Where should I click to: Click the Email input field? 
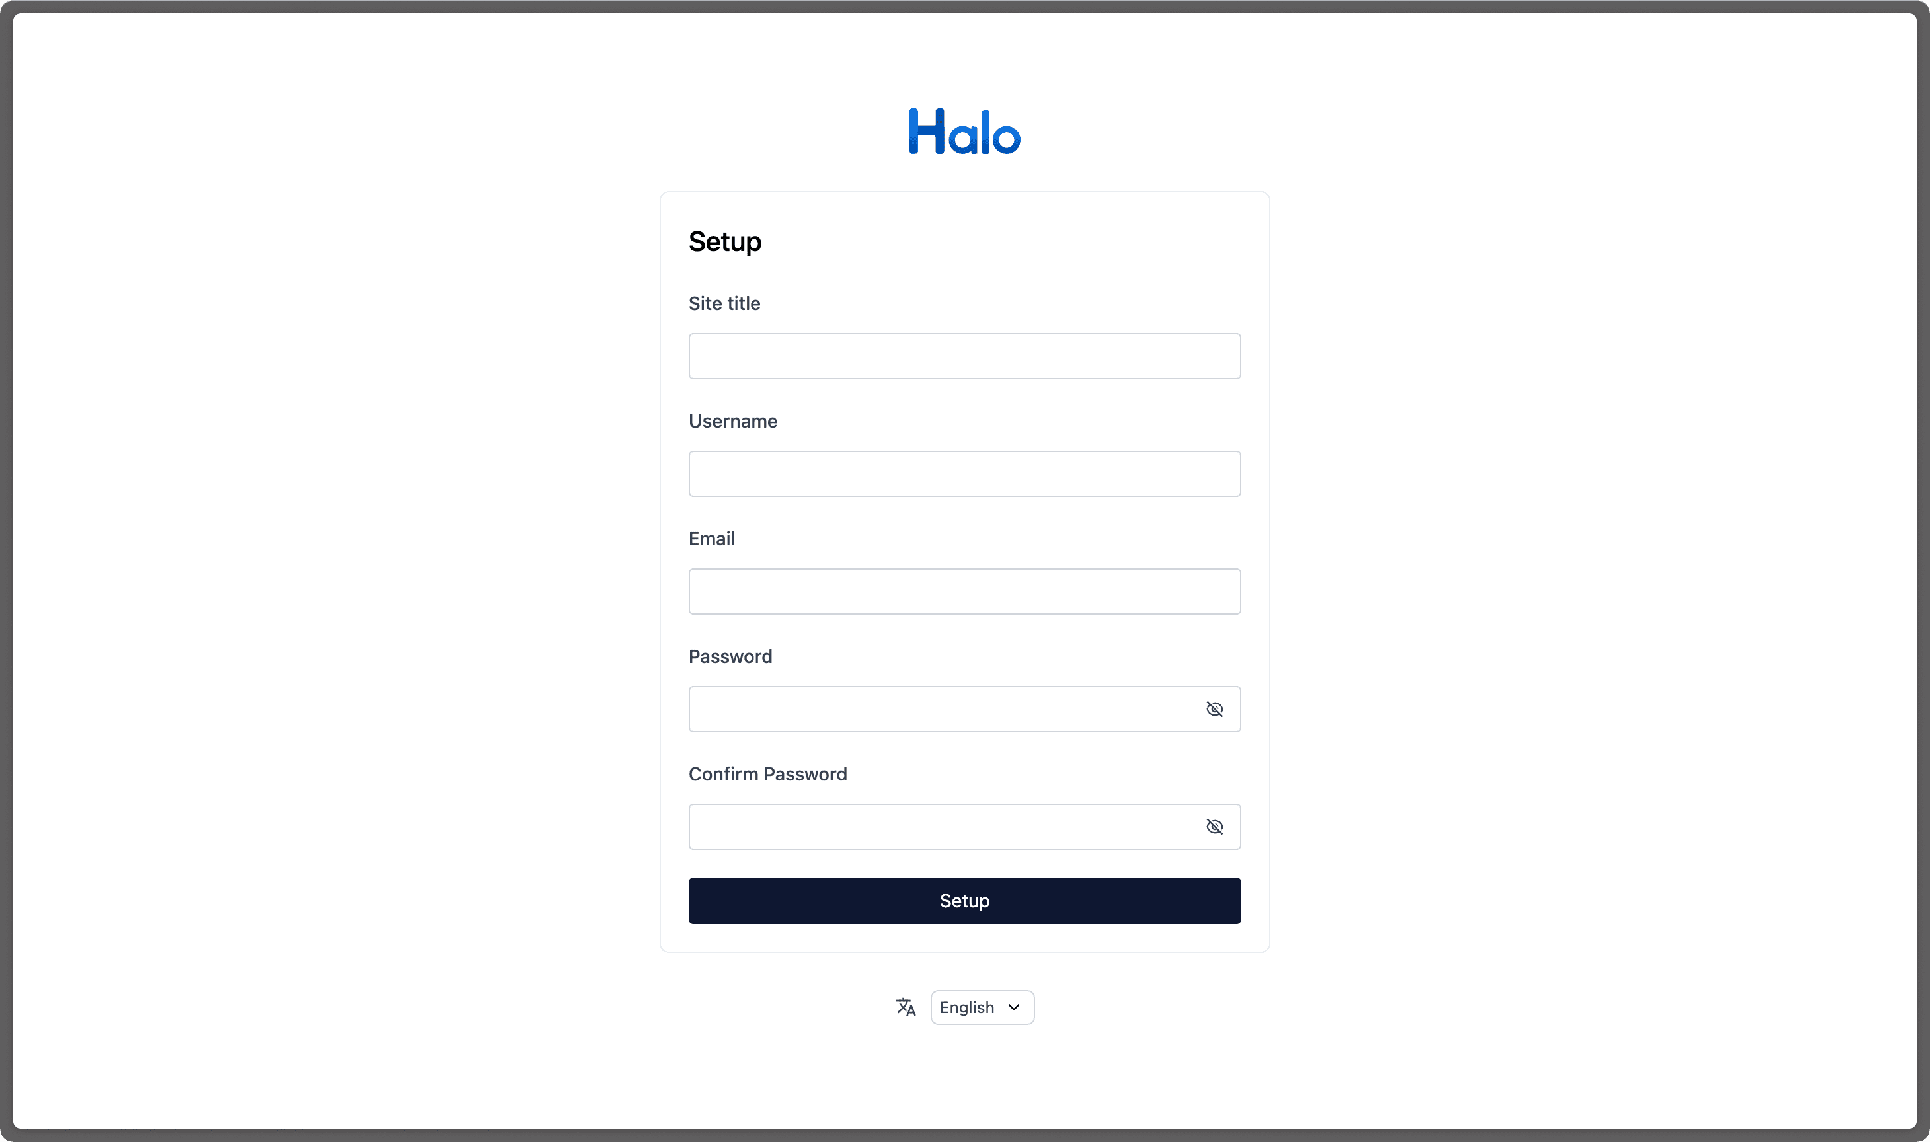965,590
